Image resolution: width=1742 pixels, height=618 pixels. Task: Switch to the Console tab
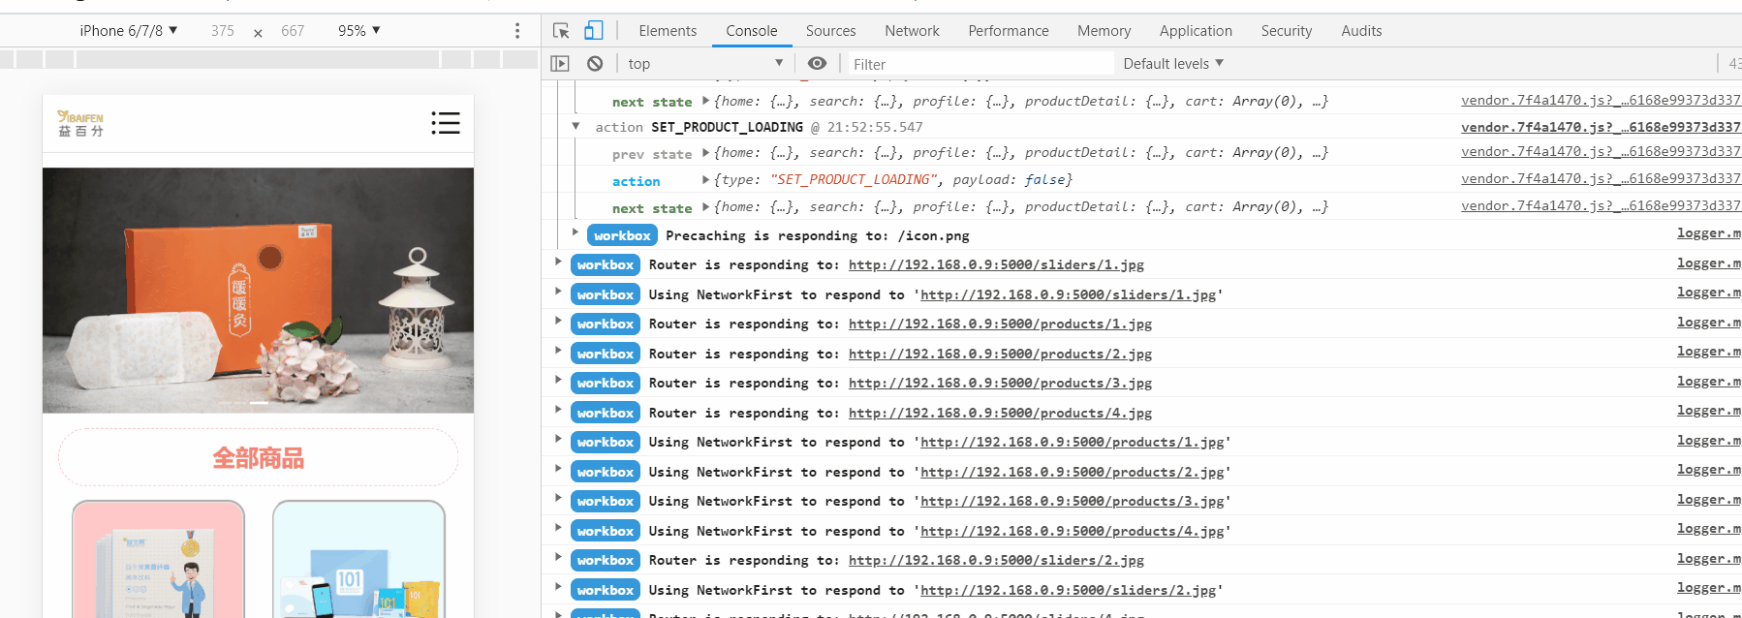point(752,31)
